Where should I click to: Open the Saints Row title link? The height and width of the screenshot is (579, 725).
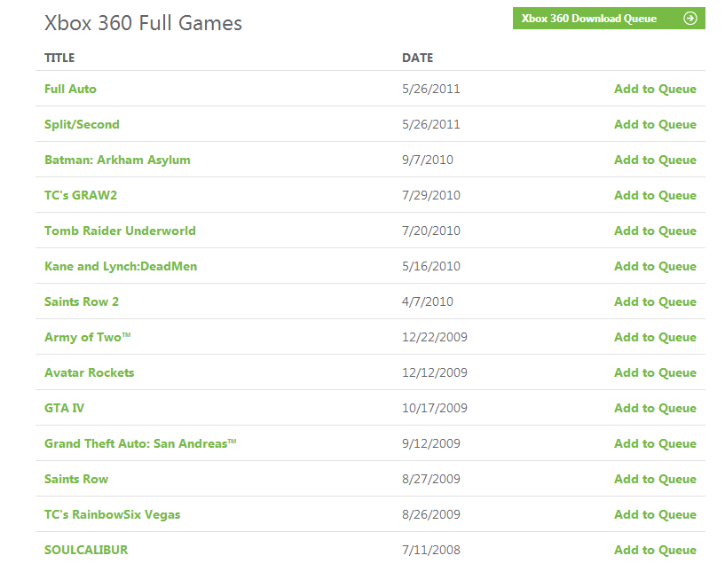click(x=76, y=479)
